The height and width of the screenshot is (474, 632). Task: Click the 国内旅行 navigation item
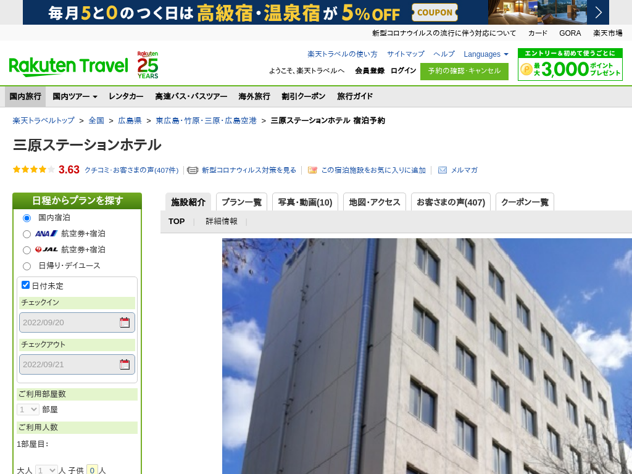25,96
